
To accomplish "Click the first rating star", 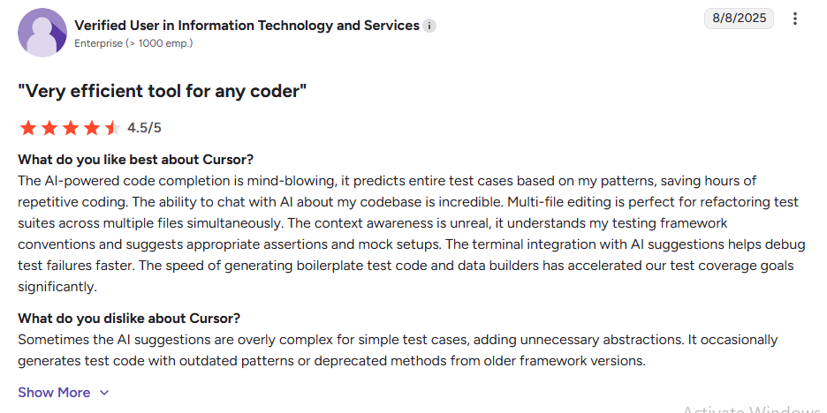I will point(27,128).
